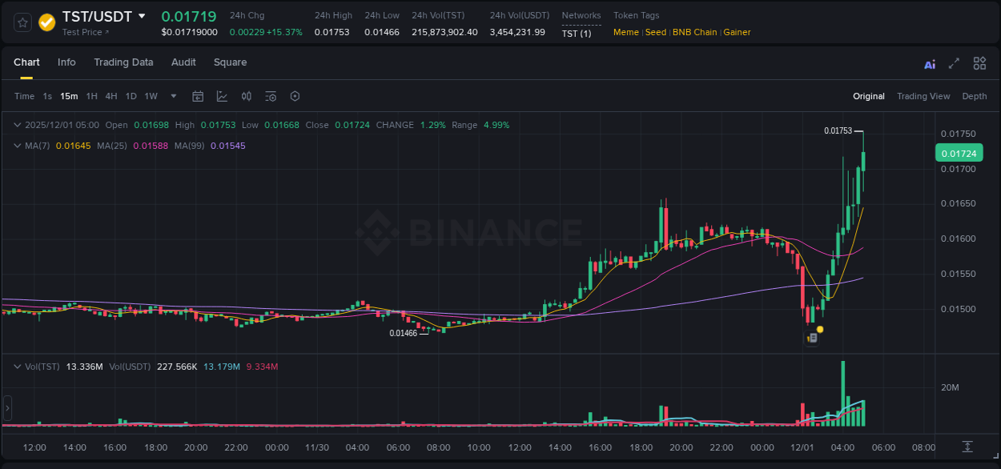Switch to the Trading Data tab

coord(123,62)
